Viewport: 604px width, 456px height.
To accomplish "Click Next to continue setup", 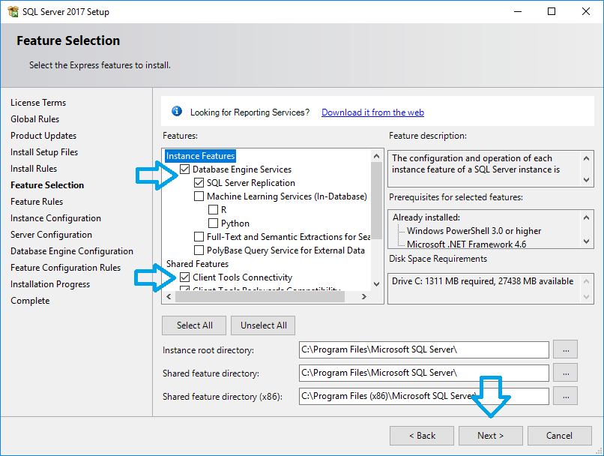I will tap(491, 436).
